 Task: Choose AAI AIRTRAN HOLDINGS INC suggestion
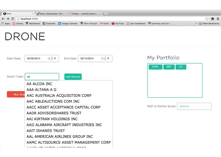tap(69, 119)
